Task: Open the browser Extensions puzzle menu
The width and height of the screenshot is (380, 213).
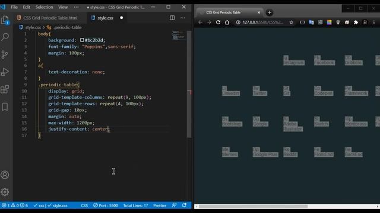Action: pos(356,22)
